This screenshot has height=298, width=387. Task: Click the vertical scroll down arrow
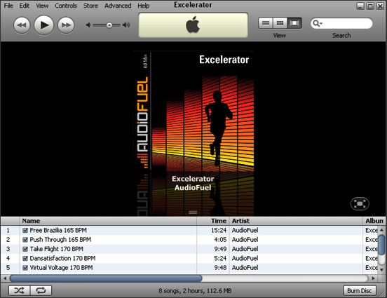click(381, 270)
